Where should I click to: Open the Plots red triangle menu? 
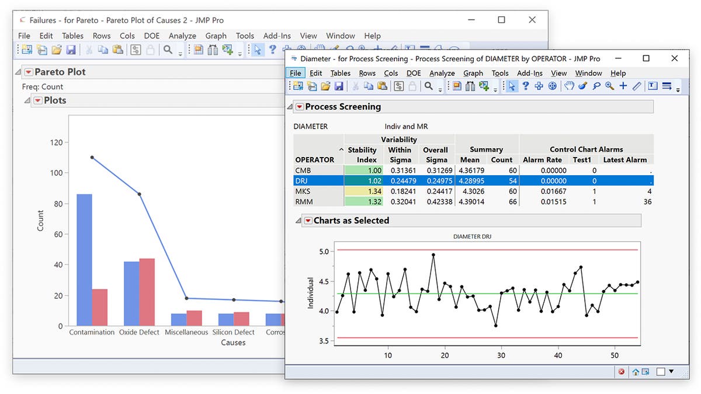38,100
